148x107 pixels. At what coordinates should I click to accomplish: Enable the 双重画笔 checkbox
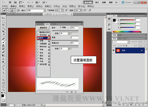coord(38,44)
